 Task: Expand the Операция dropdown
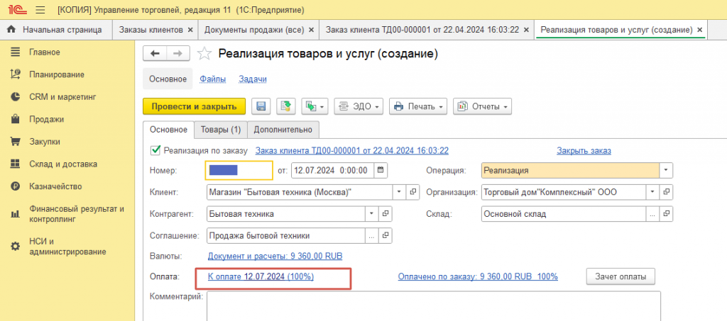click(x=666, y=170)
